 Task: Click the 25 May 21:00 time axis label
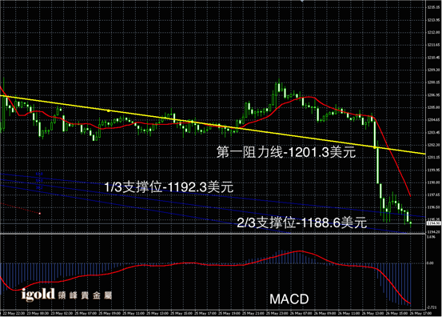pyautogui.click(x=253, y=313)
